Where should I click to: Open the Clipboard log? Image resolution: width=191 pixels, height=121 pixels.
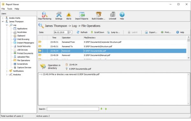click(21, 36)
